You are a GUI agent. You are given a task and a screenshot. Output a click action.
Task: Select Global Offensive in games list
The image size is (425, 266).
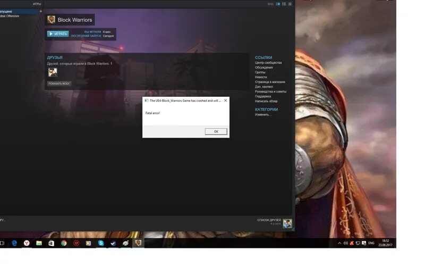[x=10, y=16]
